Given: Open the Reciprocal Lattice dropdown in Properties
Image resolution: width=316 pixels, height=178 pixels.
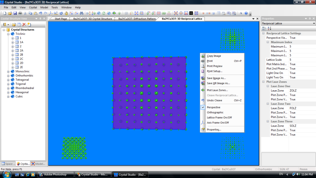Looking at the screenshot, I should pos(314,23).
